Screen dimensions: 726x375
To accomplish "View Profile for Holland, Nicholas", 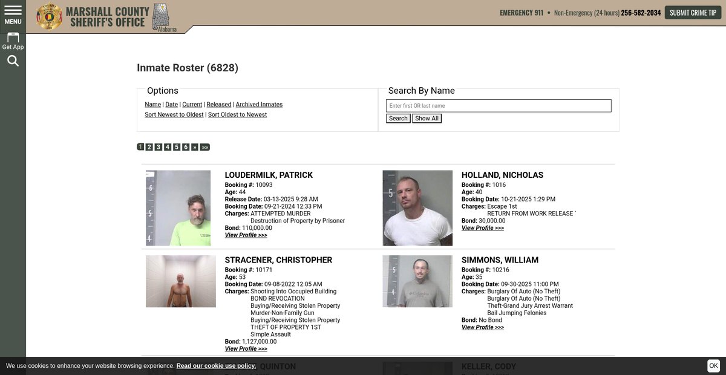I will point(483,228).
